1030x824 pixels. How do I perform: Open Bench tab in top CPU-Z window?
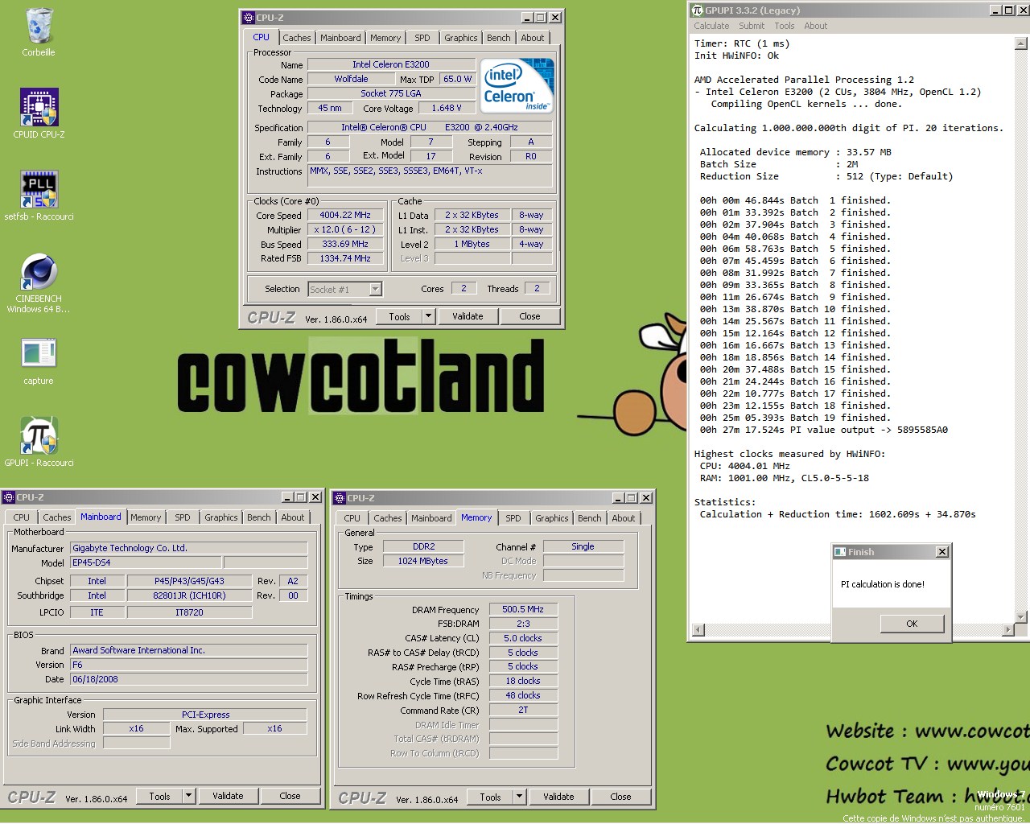(499, 38)
